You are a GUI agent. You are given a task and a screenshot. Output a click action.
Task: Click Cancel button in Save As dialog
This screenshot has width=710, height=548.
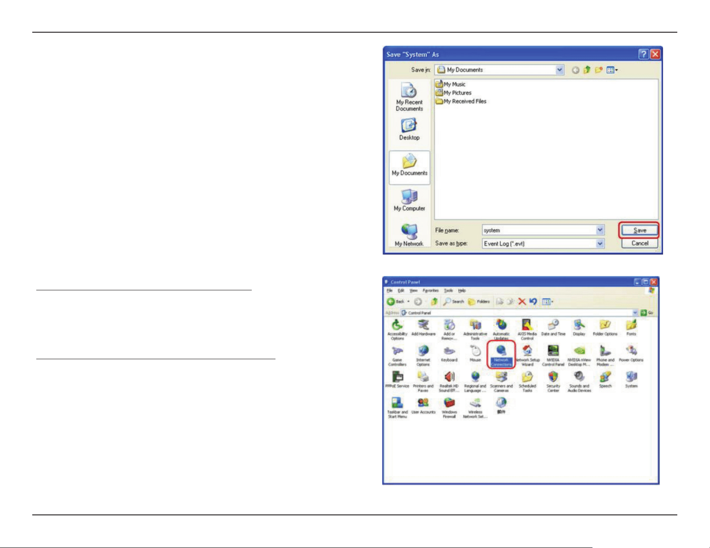coord(640,243)
